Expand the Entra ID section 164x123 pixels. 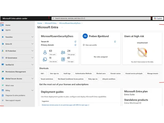[32, 44]
